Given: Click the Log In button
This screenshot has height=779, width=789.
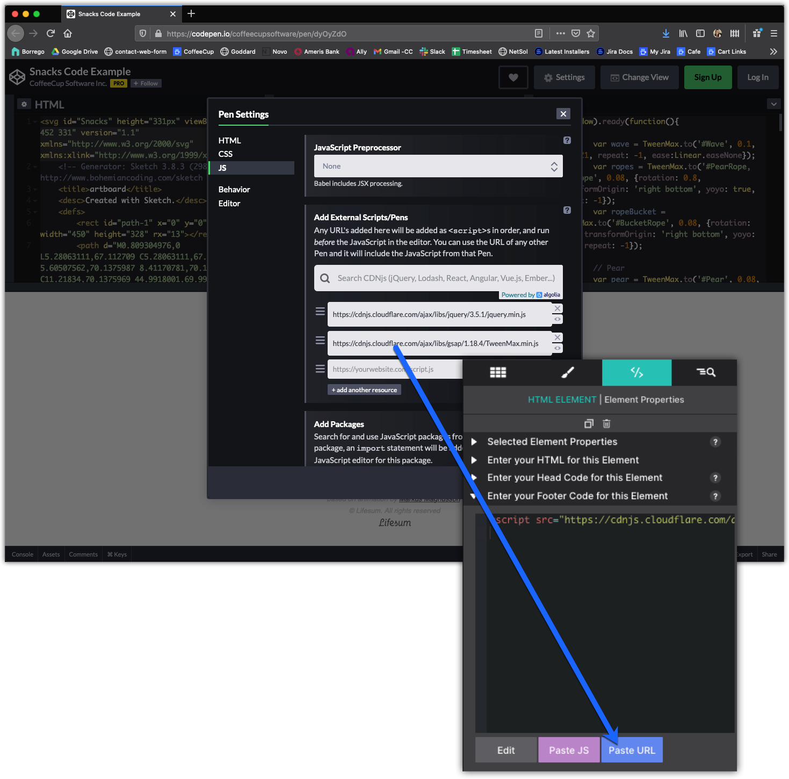Looking at the screenshot, I should click(x=758, y=77).
